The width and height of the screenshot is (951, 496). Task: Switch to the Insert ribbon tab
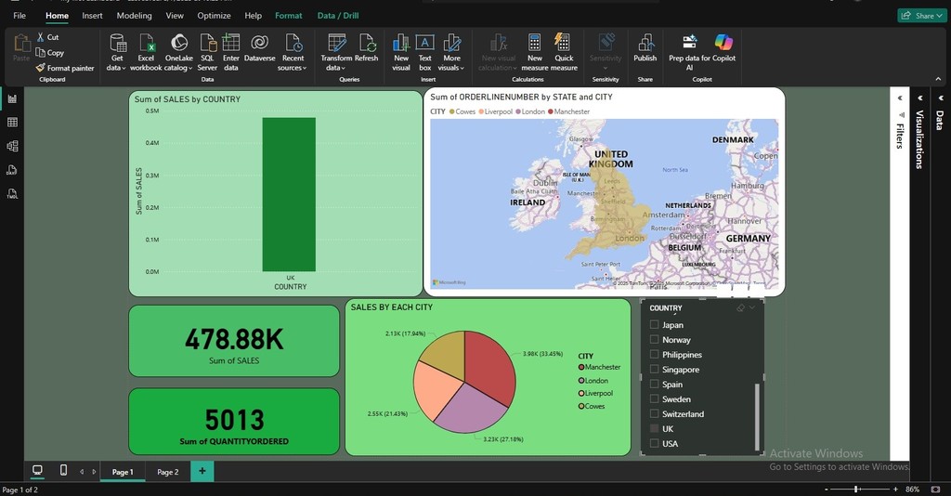92,16
